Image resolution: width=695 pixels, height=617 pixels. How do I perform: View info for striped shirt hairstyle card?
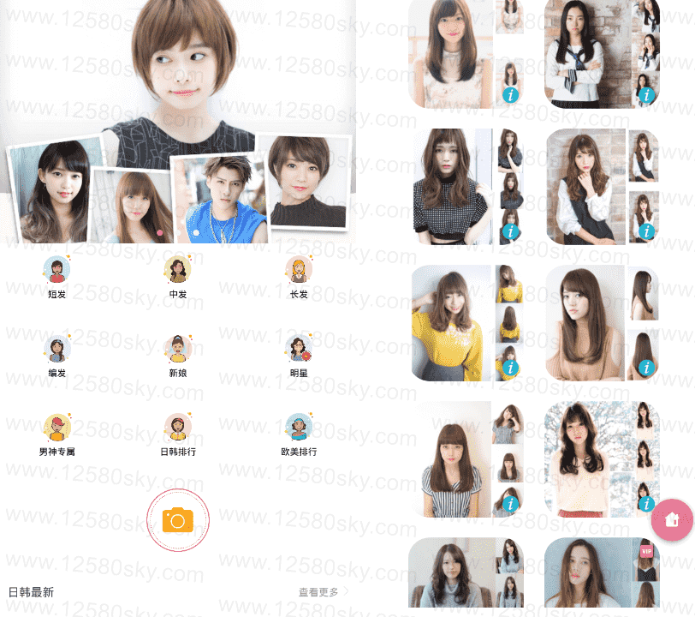point(511,504)
